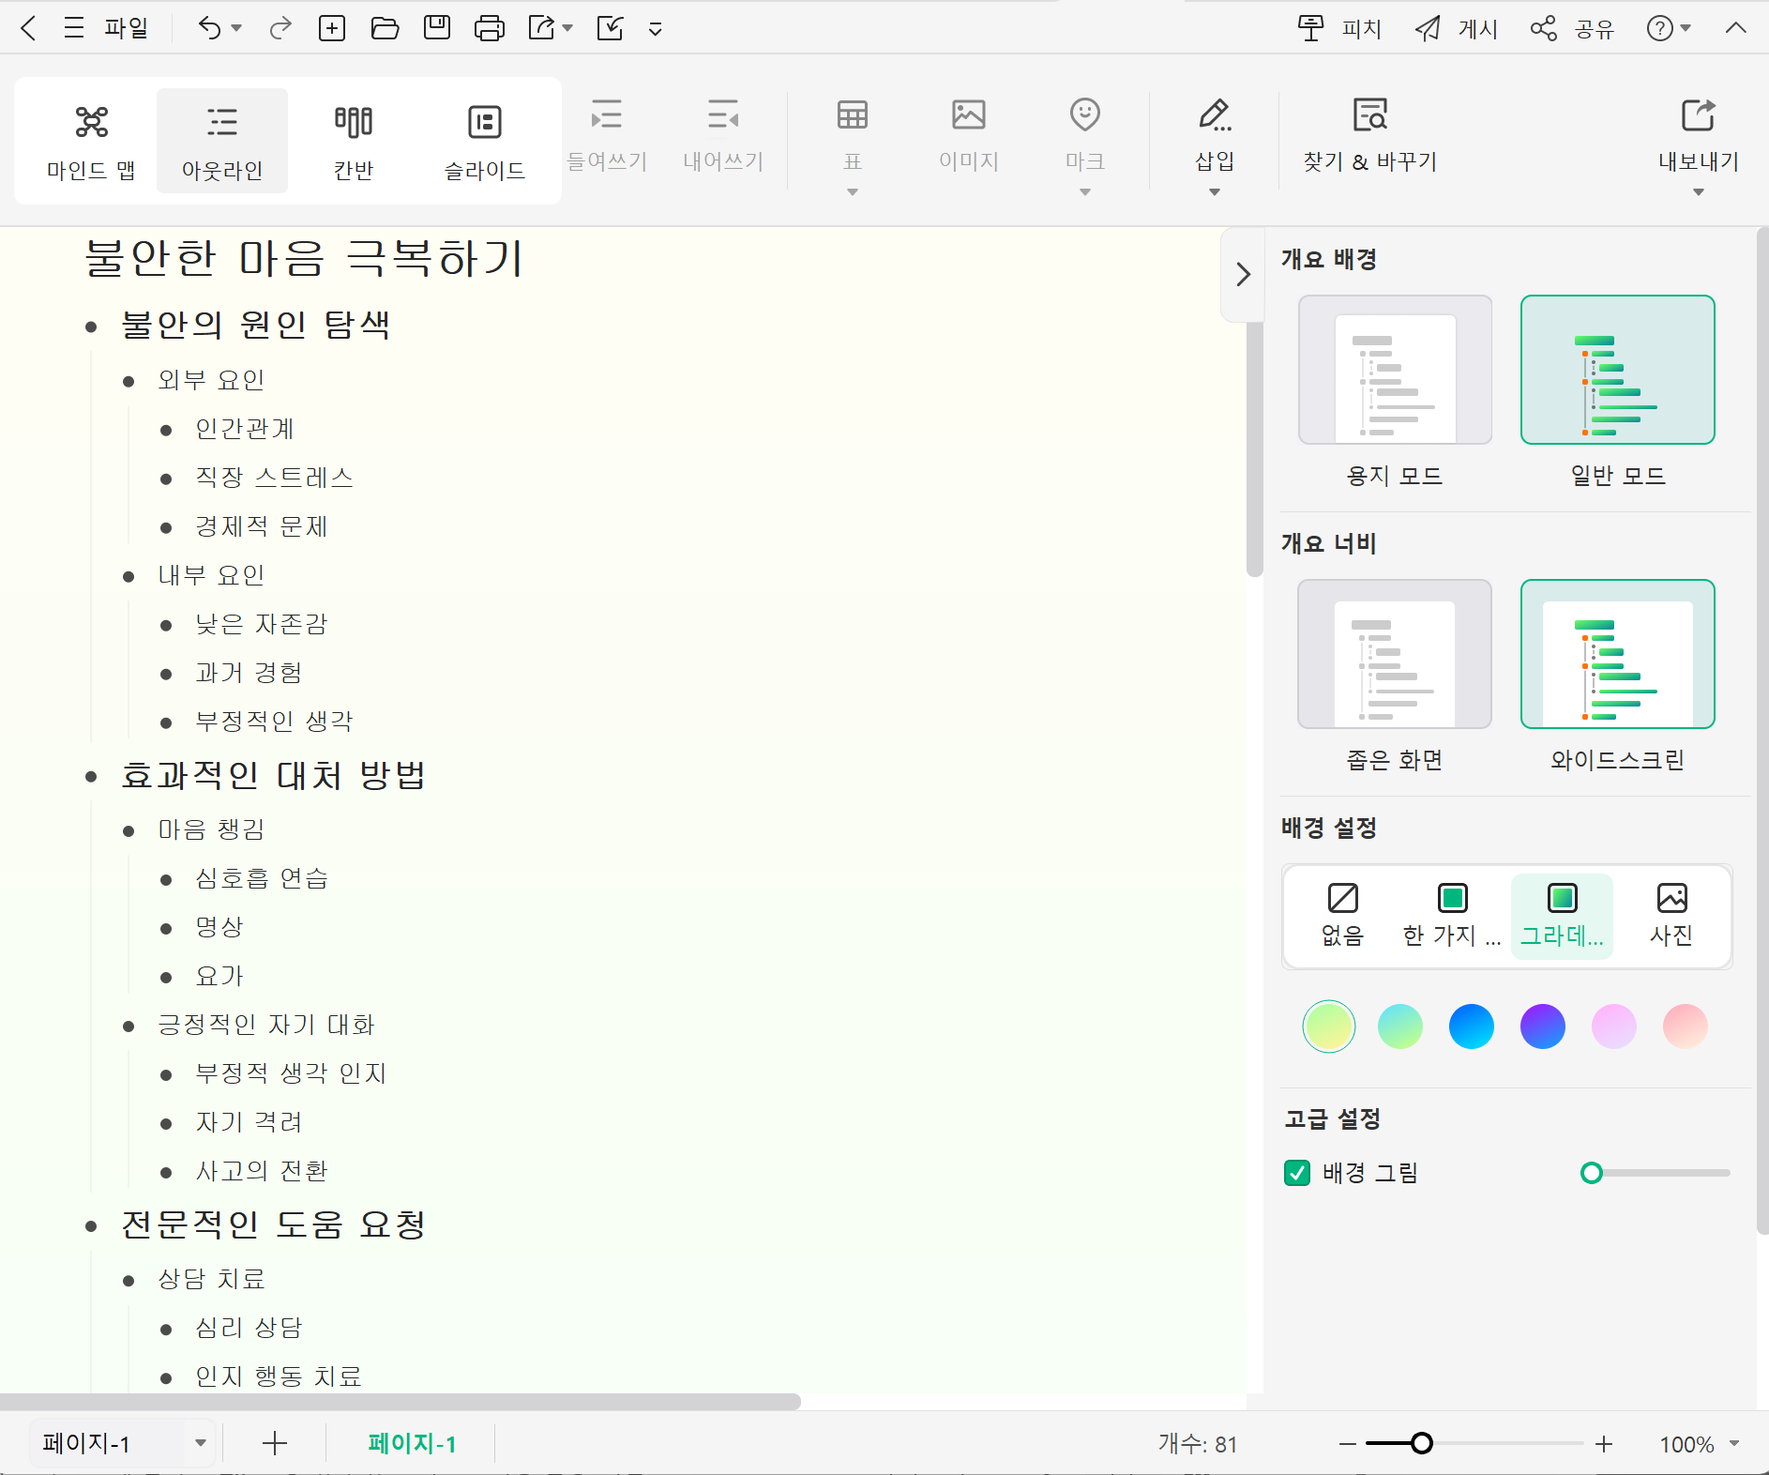1769x1475 pixels.
Task: Open the hamburger menu icon
Action: coord(74,28)
